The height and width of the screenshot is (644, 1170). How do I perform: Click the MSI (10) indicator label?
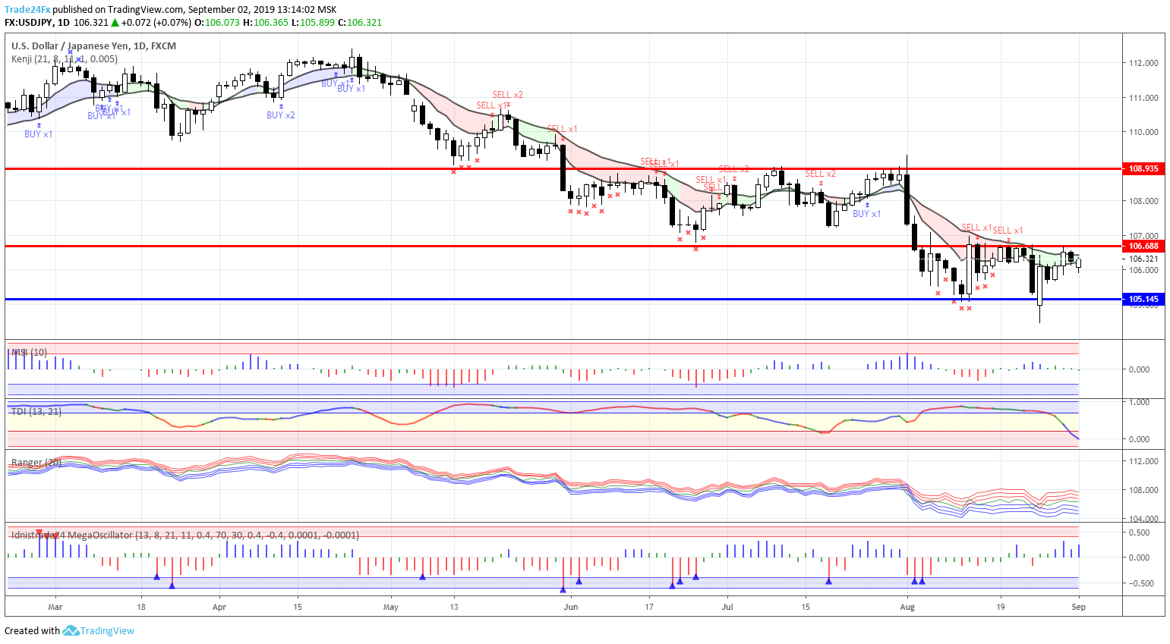click(29, 353)
